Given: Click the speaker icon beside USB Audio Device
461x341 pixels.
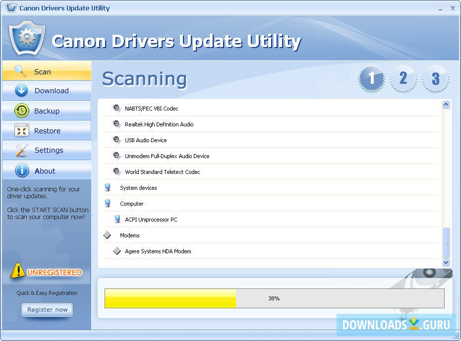Looking at the screenshot, I should coord(116,140).
